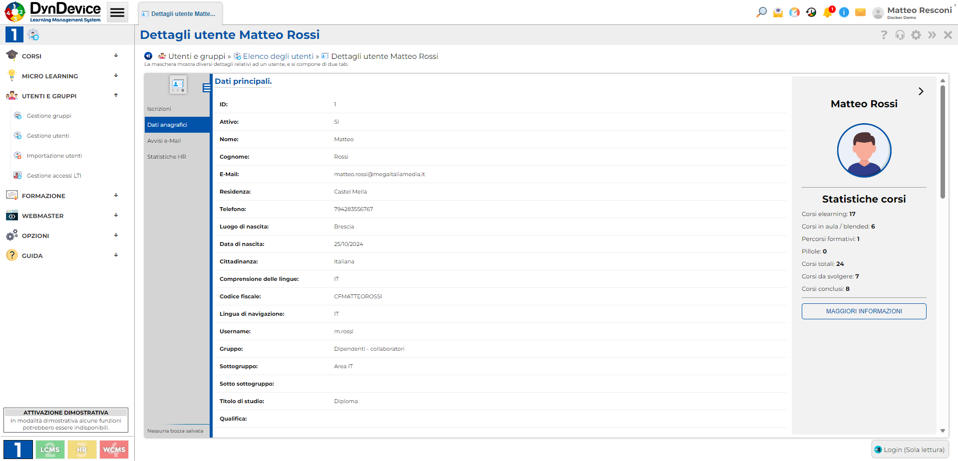Open the headset support icon above the page title
The height and width of the screenshot is (461, 958).
tap(900, 35)
